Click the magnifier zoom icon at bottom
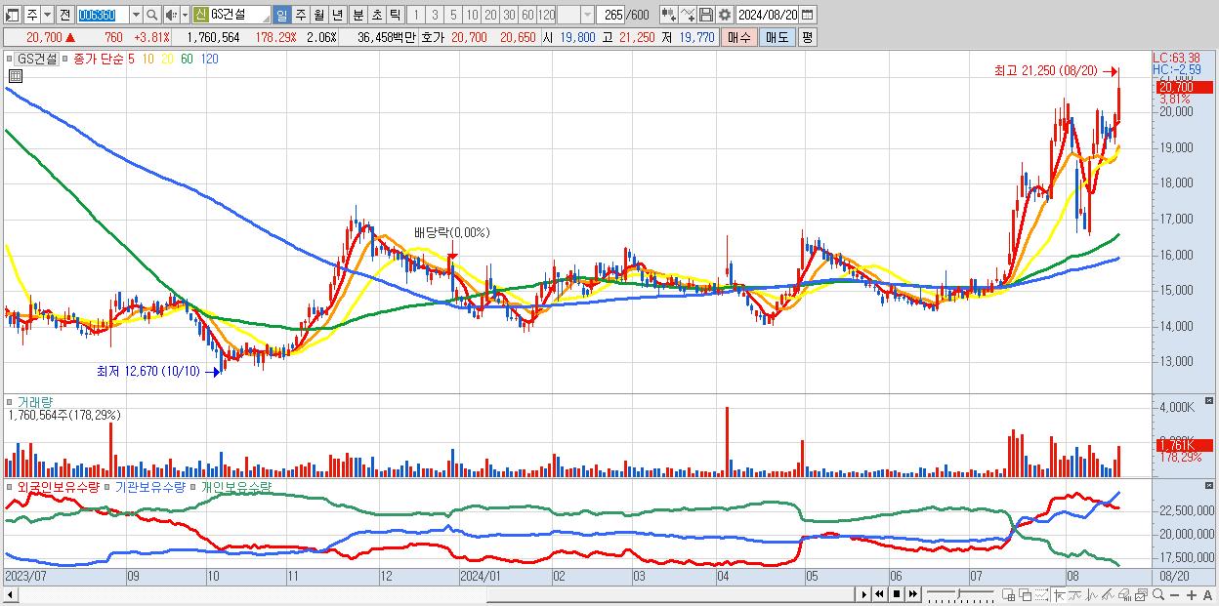 (x=1158, y=594)
